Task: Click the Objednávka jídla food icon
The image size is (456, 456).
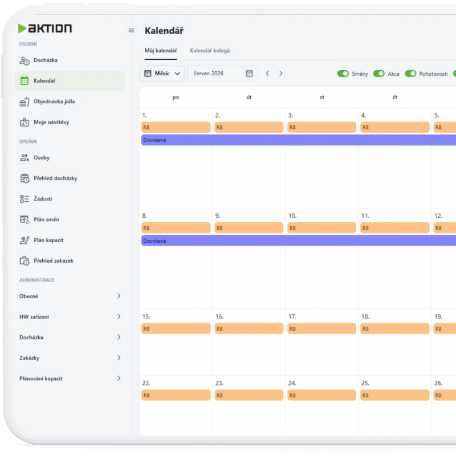Action: coord(25,101)
